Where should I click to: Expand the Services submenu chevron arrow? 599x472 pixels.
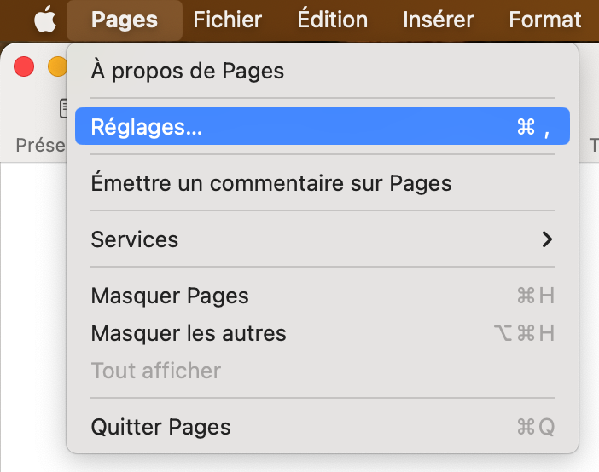pos(547,239)
